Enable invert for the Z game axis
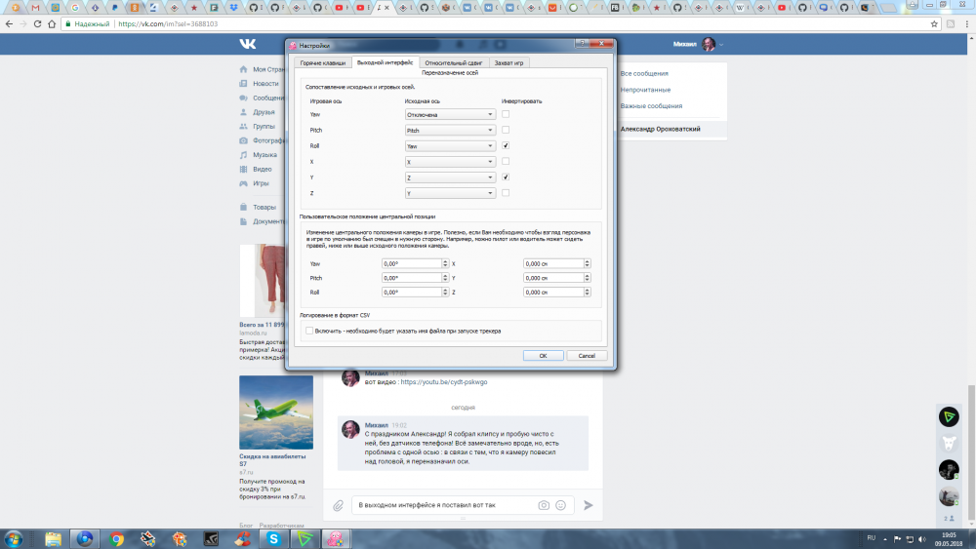The height and width of the screenshot is (549, 976). [x=506, y=193]
